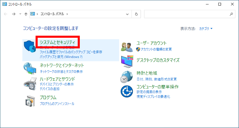The image size is (239, 128).
Task: Open the recent locations dropdown arrow
Action: pyautogui.click(x=20, y=14)
